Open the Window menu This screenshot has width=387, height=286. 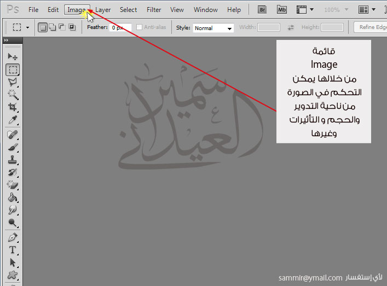(x=206, y=10)
